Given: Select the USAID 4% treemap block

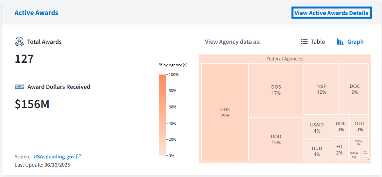Looking at the screenshot, I should coord(317,127).
